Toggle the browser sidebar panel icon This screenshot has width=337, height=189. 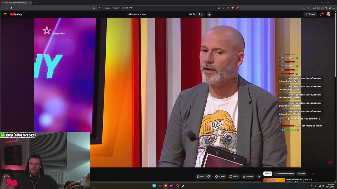click(x=318, y=8)
